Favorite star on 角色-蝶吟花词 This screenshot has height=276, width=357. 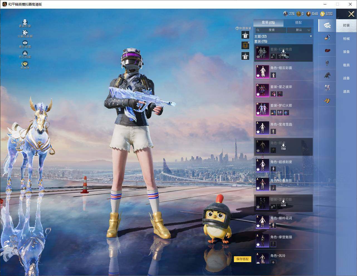click(258, 226)
